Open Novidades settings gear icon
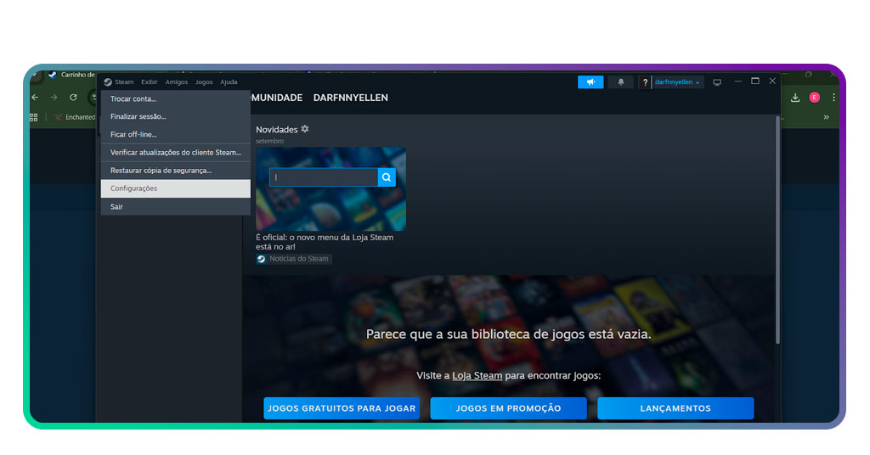870x455 pixels. (x=305, y=129)
